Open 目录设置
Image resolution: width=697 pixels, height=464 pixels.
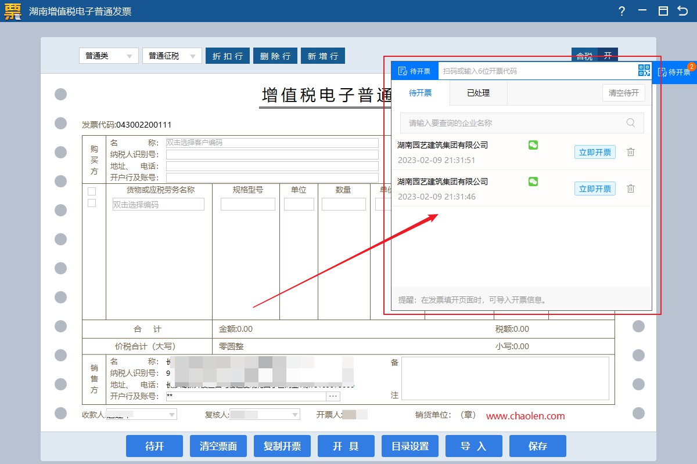(x=410, y=446)
